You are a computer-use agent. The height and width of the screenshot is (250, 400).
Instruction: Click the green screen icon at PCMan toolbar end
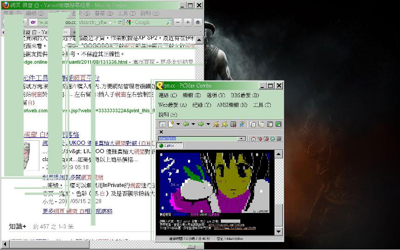(278, 124)
